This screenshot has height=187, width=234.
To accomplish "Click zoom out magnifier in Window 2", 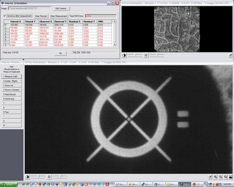I will [x=220, y=177].
